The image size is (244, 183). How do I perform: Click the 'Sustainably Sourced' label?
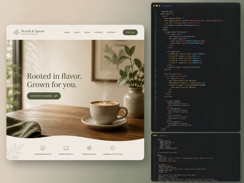(43, 154)
